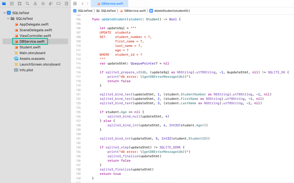294x183 pixels.
Task: Click line number 116 in gutter
Action: coord(78,72)
